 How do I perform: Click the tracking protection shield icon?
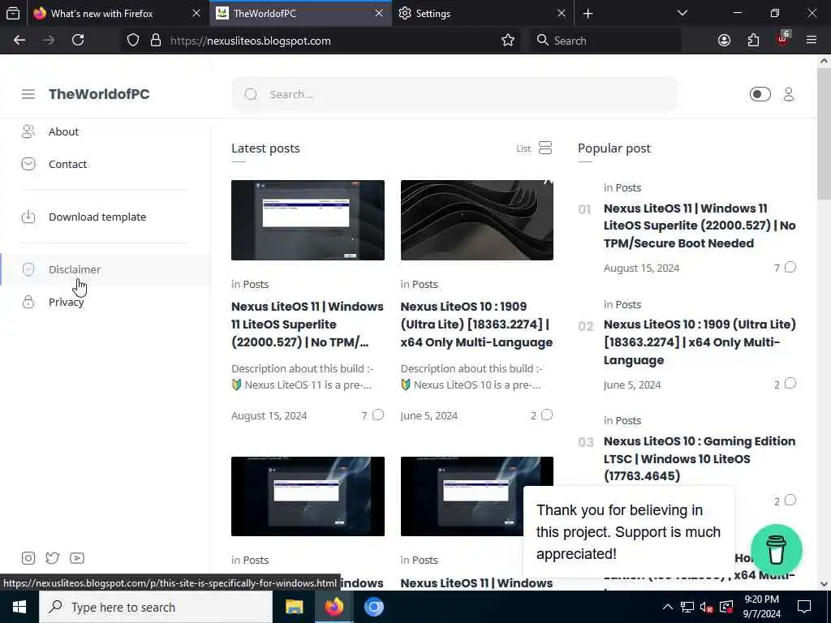pyautogui.click(x=133, y=41)
